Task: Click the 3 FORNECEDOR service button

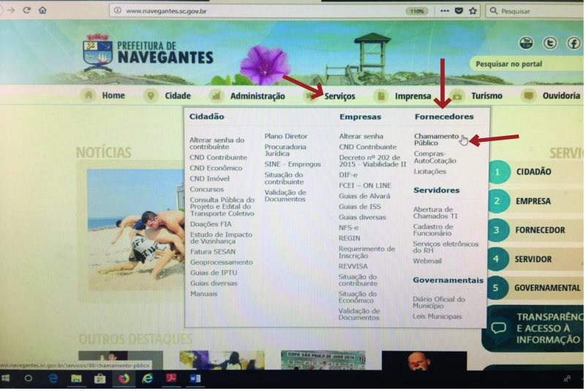Action: click(536, 230)
